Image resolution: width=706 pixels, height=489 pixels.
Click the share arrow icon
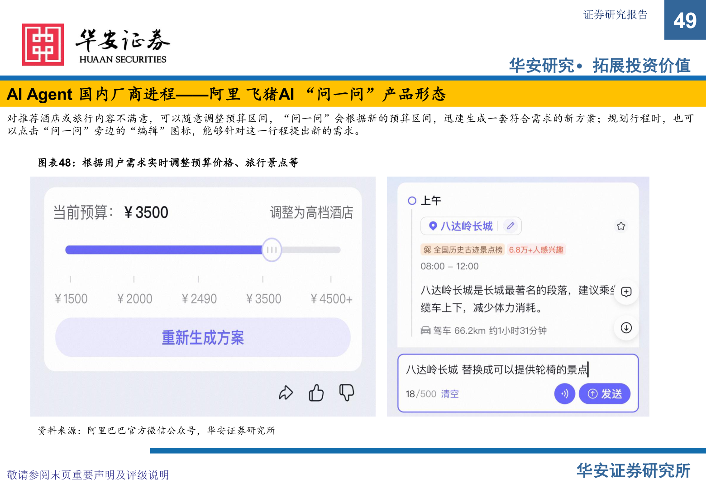[286, 393]
